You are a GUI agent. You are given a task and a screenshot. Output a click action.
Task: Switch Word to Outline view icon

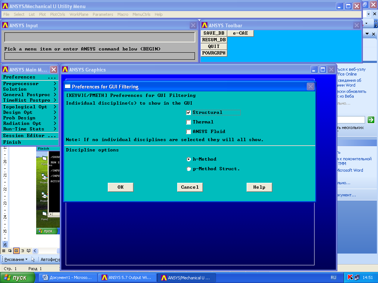click(23, 251)
